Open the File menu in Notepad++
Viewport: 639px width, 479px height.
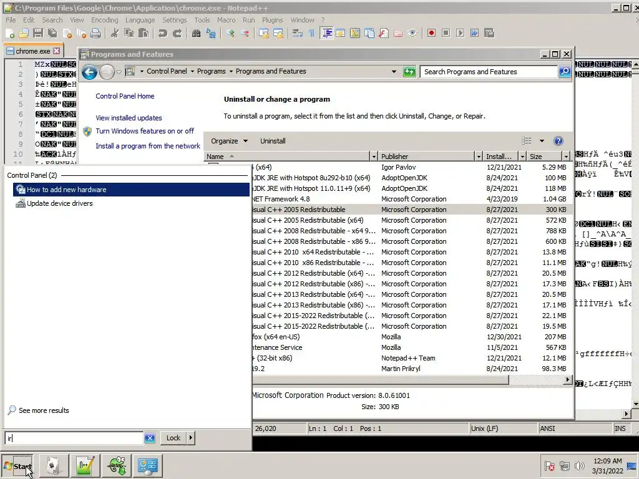click(x=11, y=20)
